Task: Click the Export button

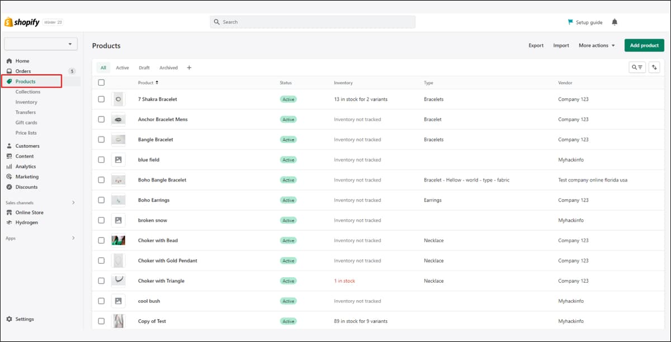Action: (x=536, y=45)
